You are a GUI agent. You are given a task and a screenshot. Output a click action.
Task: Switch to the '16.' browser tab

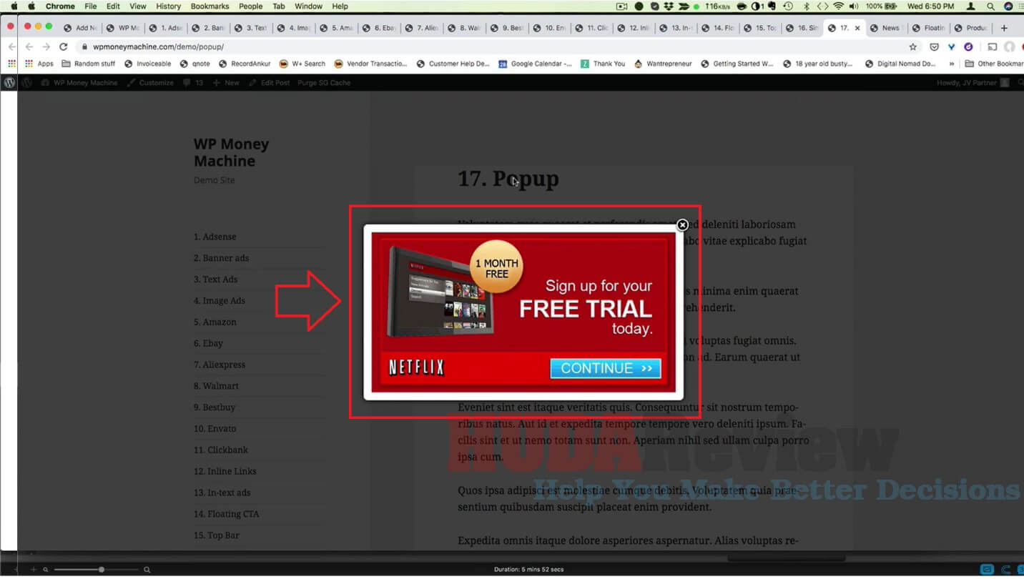click(802, 28)
